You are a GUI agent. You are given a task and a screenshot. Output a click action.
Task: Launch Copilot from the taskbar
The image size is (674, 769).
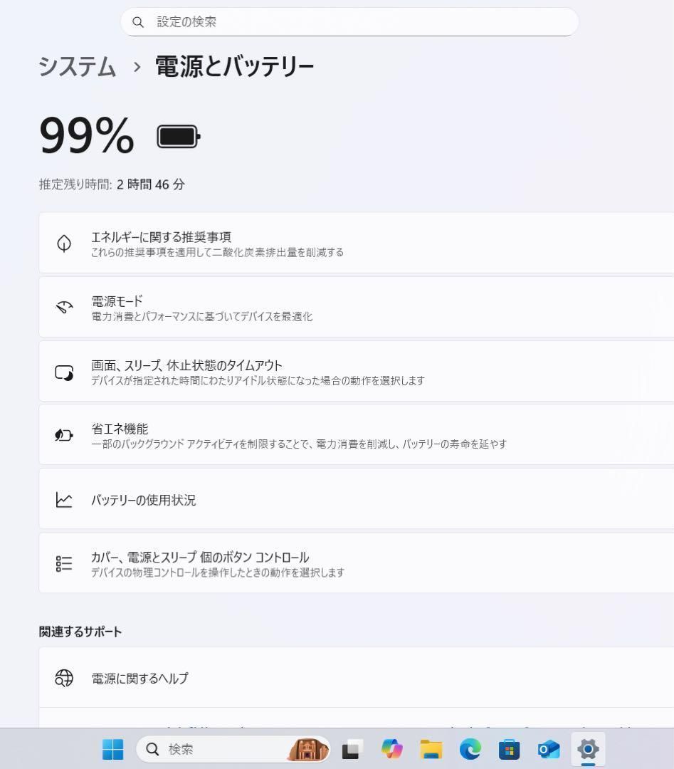click(392, 749)
